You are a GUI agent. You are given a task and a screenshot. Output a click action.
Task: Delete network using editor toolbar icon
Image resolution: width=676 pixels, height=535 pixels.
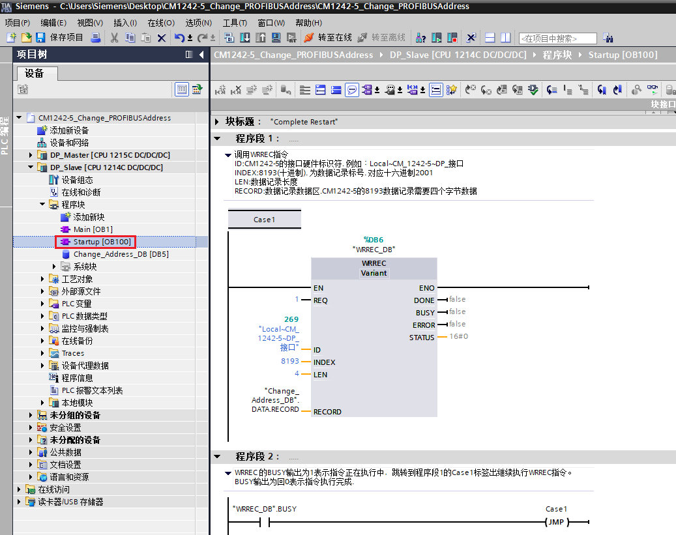point(236,90)
